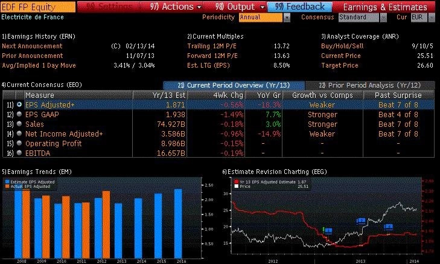This screenshot has width=440, height=264.
Task: Click the Sales estimate value 74.927B
Action: pos(171,124)
